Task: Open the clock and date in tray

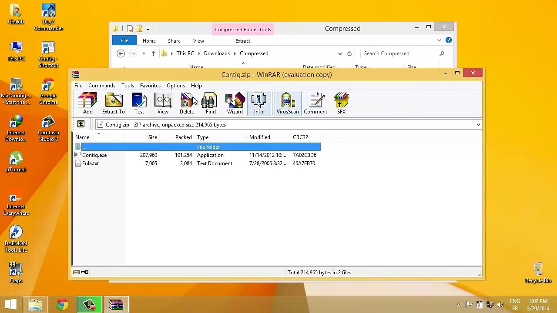Action: pyautogui.click(x=538, y=305)
